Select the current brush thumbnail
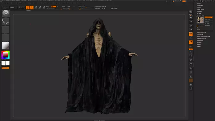 tap(6, 13)
